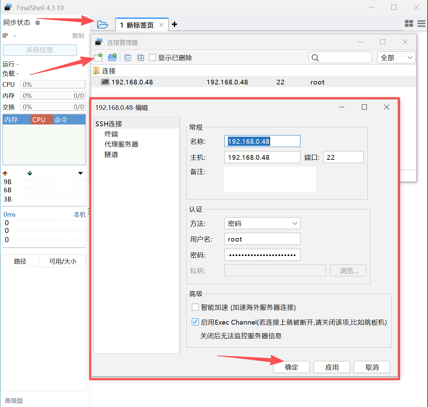Switch to grid layout view icon
The image size is (428, 407).
tap(409, 23)
